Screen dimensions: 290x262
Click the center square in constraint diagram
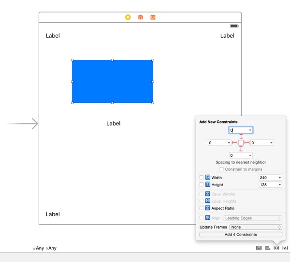point(241,143)
